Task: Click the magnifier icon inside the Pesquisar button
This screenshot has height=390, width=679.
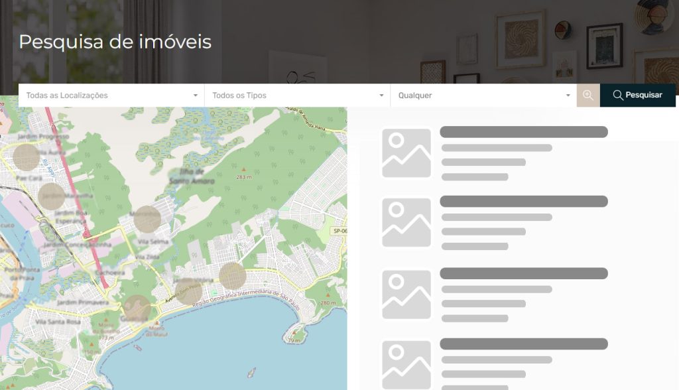Action: coord(617,96)
